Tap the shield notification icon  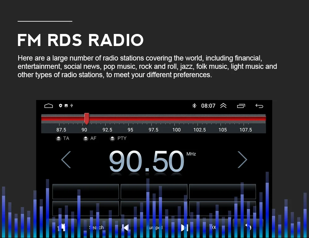[61, 106]
